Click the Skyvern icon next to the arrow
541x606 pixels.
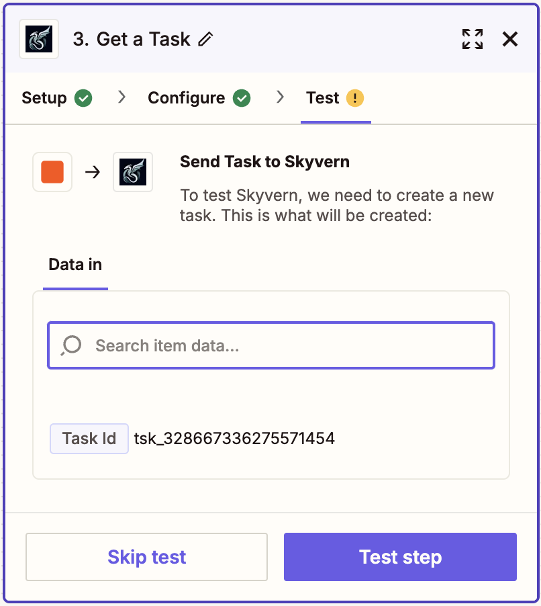[133, 172]
